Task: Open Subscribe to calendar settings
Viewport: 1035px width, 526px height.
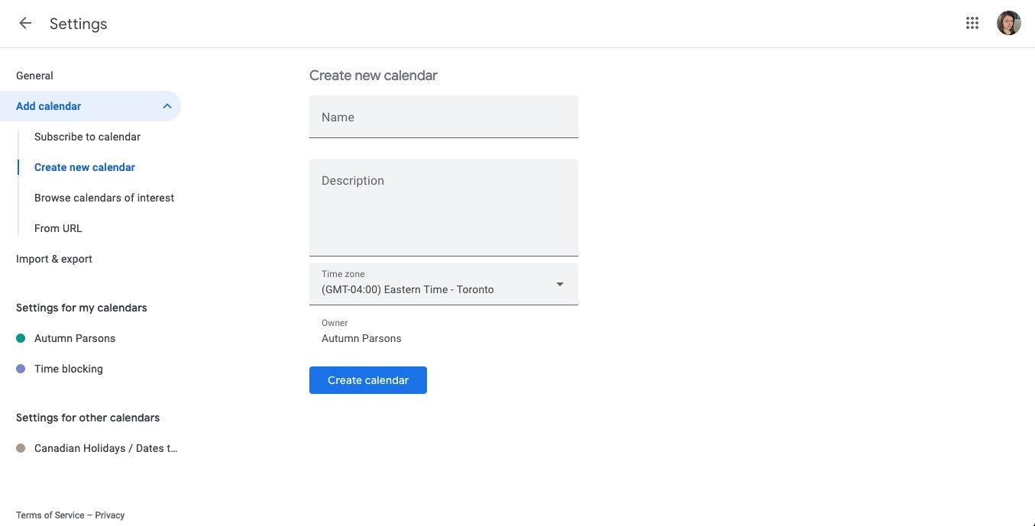Action: 87,136
